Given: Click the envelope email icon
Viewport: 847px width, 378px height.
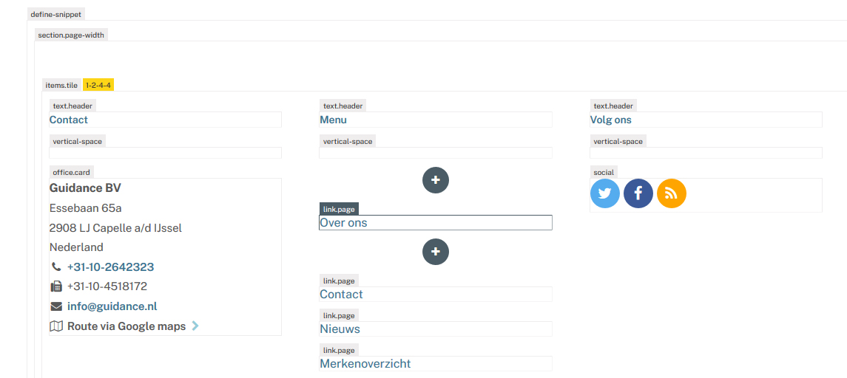Looking at the screenshot, I should (56, 306).
